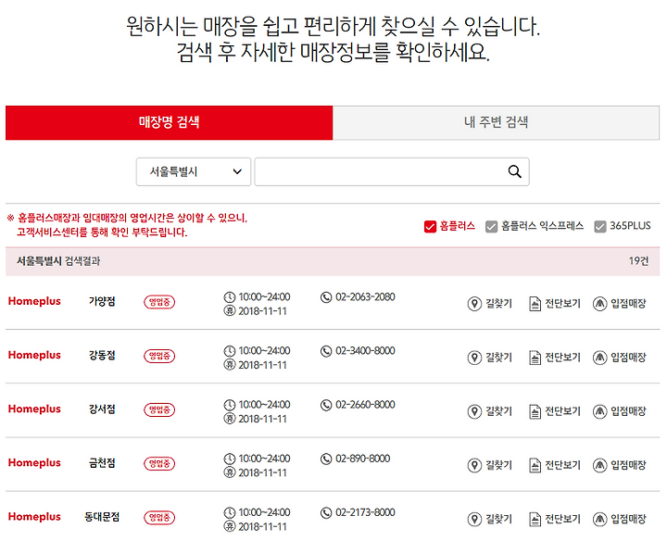Click clock hours icon for 금천점

point(230,459)
